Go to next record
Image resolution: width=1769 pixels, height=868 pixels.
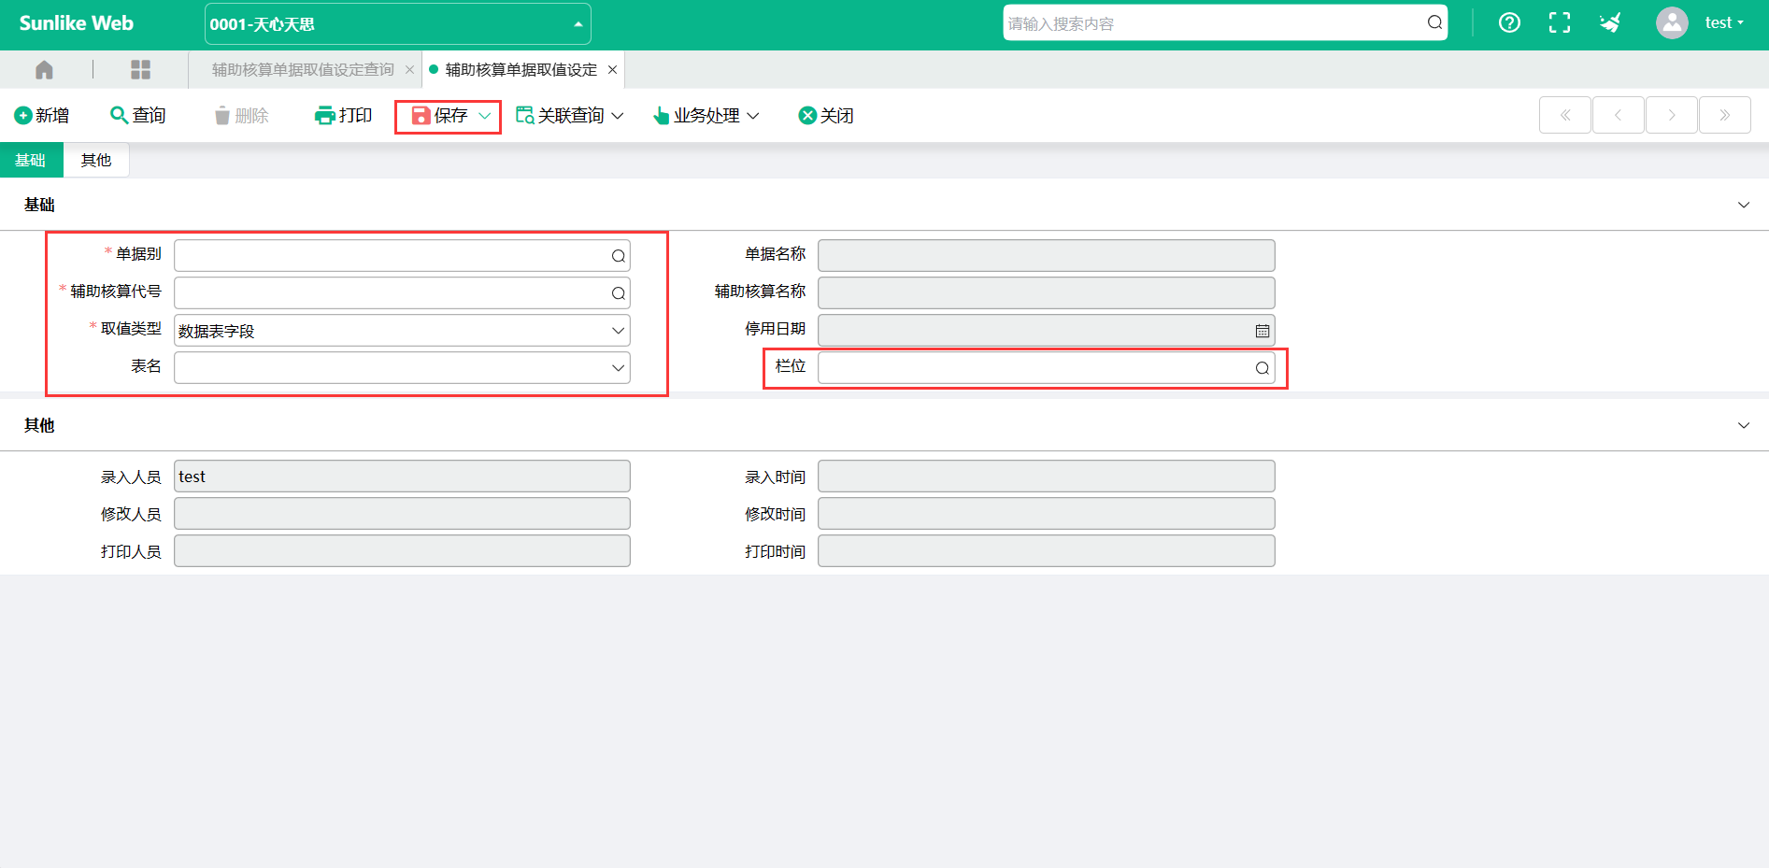click(1672, 115)
